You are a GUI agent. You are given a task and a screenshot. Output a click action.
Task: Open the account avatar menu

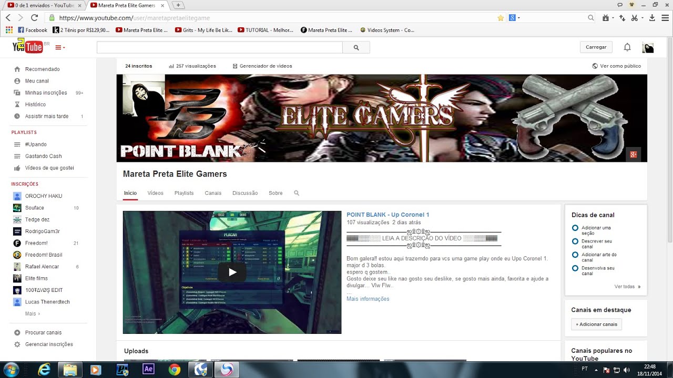pyautogui.click(x=648, y=48)
